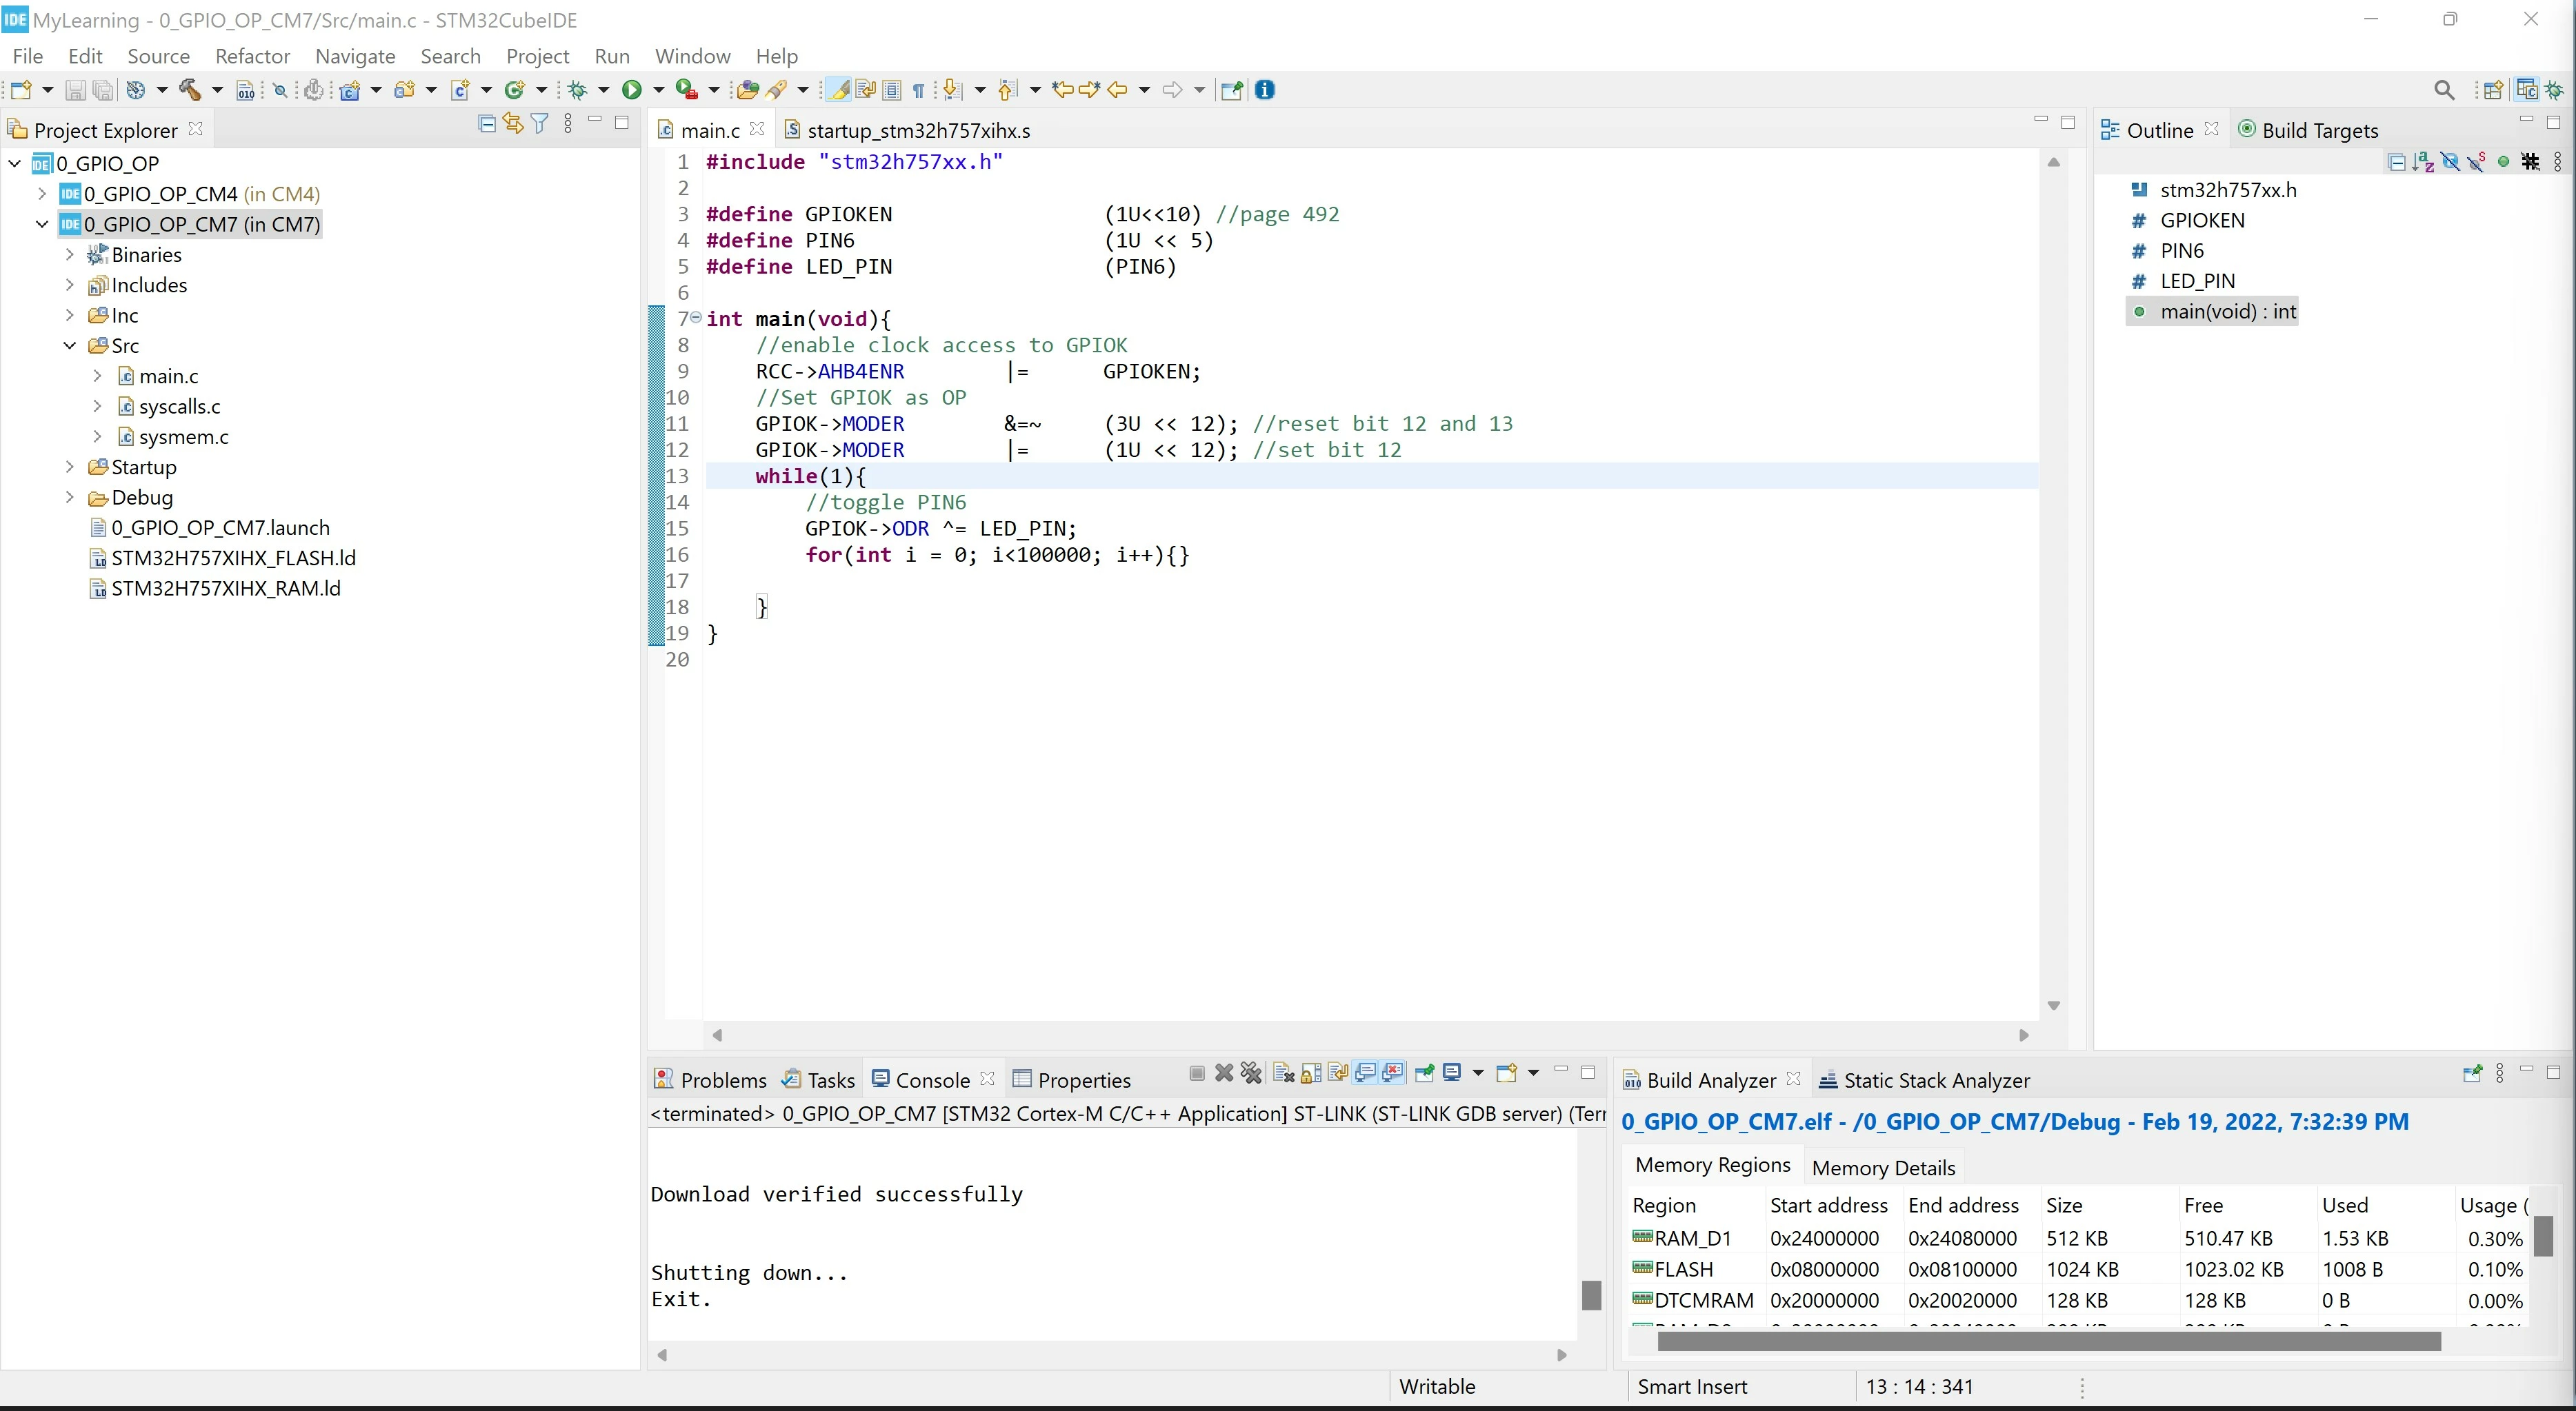Collapse the 0_GPIO_OP root project
The width and height of the screenshot is (2576, 1411).
[15, 164]
